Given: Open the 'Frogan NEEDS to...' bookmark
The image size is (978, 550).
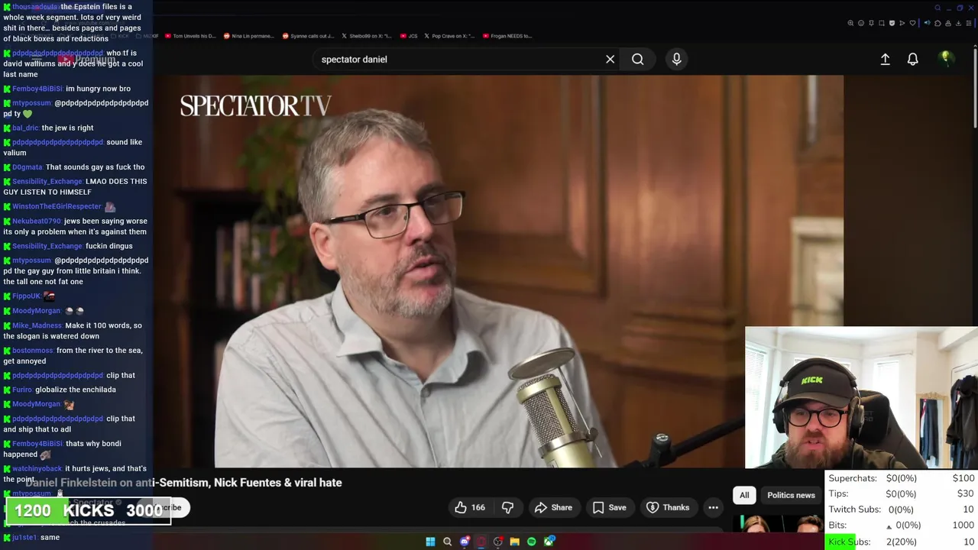Looking at the screenshot, I should pos(507,36).
